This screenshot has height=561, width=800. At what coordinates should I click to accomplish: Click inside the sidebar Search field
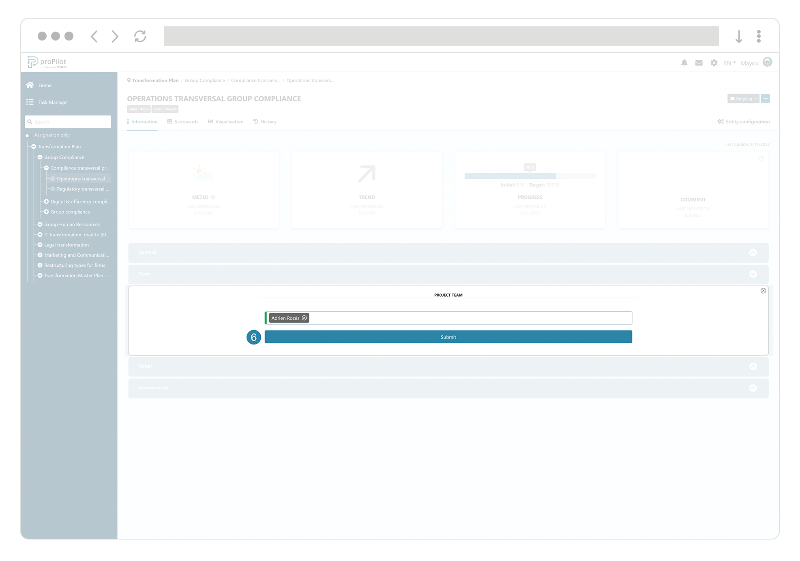click(x=68, y=122)
